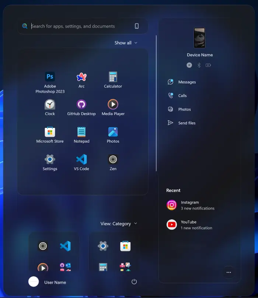
Task: Open Photos in phone panel
Action: coord(179,109)
